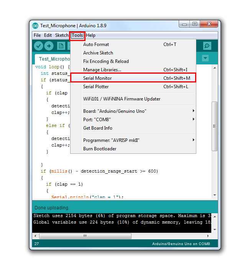This screenshot has height=270, width=250.
Task: Click "Sketch uses 2154 bytes" console line
Action: coord(122,216)
